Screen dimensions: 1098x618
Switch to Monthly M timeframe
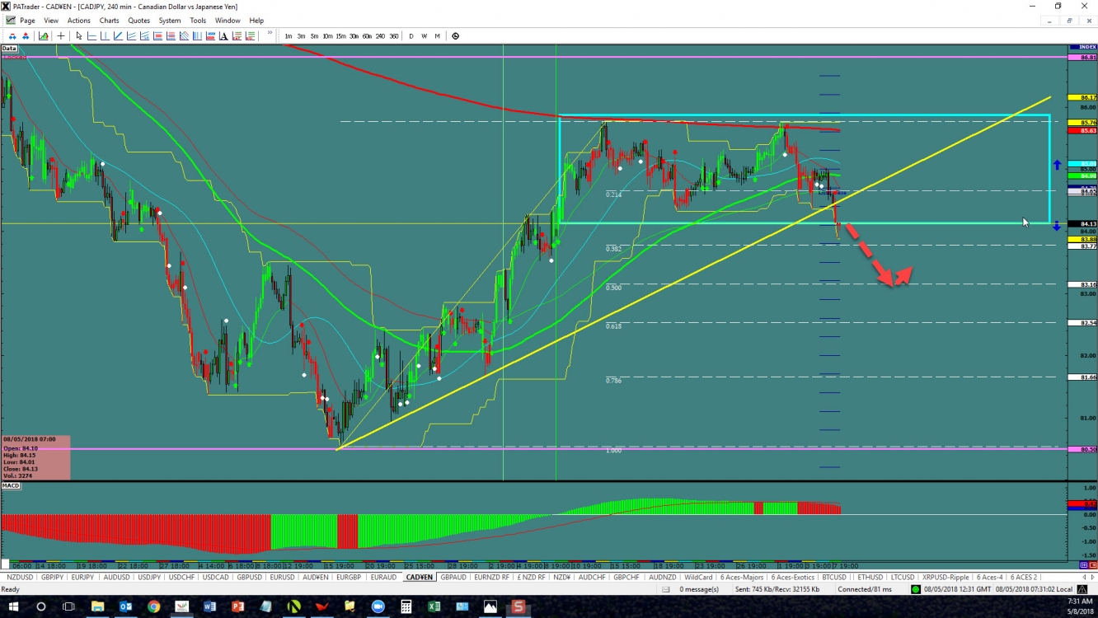[437, 36]
